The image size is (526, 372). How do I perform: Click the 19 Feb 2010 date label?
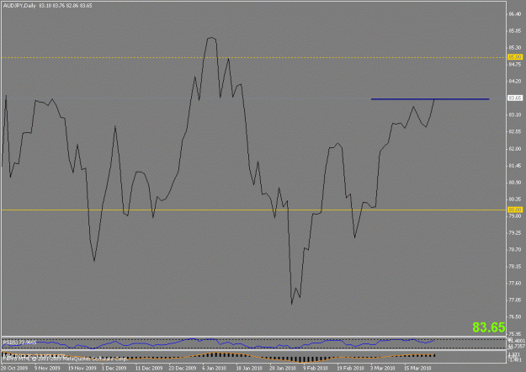point(350,368)
